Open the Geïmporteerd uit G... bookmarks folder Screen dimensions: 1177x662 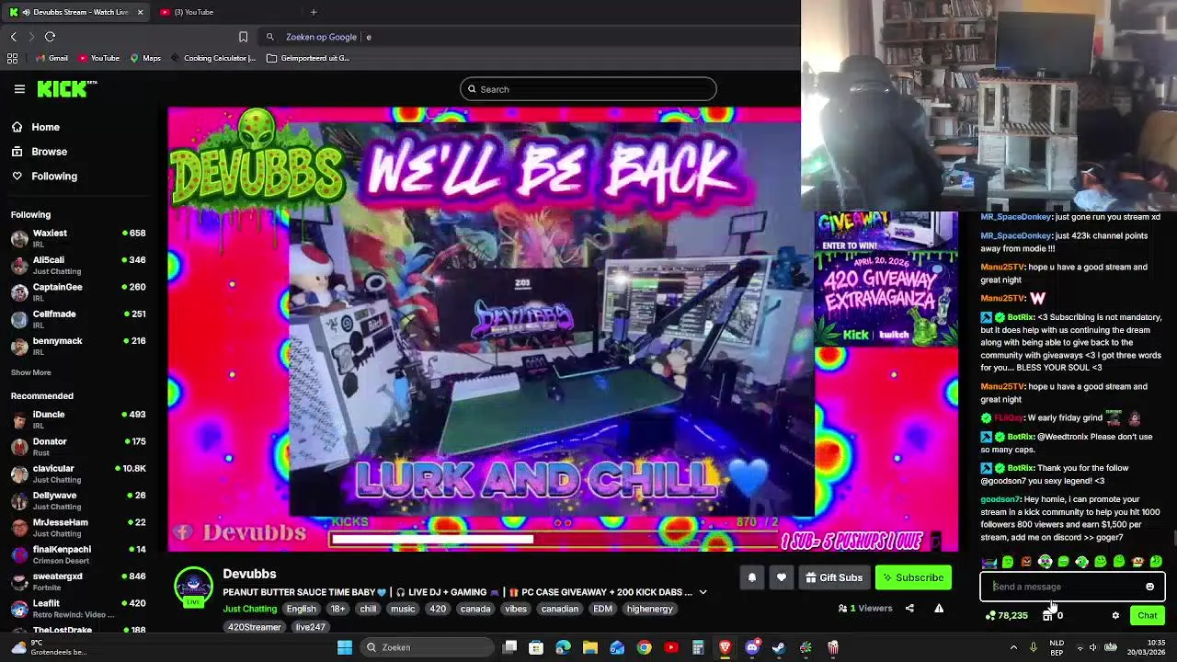308,58
